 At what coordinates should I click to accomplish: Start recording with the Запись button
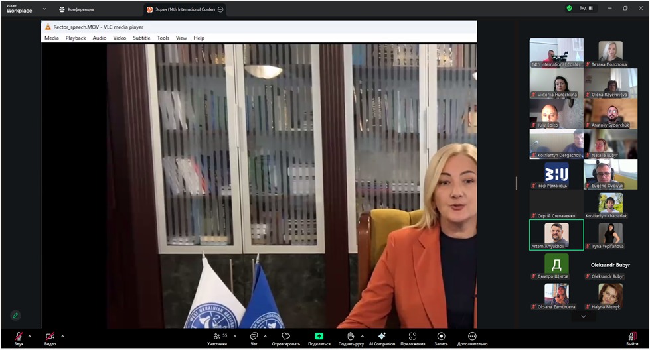441,337
